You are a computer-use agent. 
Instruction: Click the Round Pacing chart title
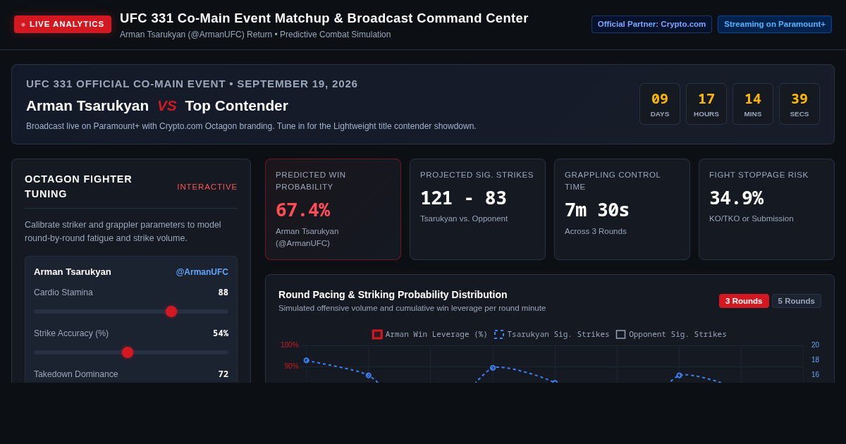point(393,295)
